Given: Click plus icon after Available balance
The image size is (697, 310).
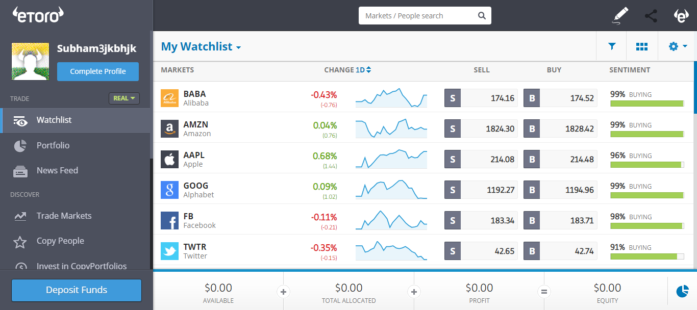Looking at the screenshot, I should (x=283, y=292).
